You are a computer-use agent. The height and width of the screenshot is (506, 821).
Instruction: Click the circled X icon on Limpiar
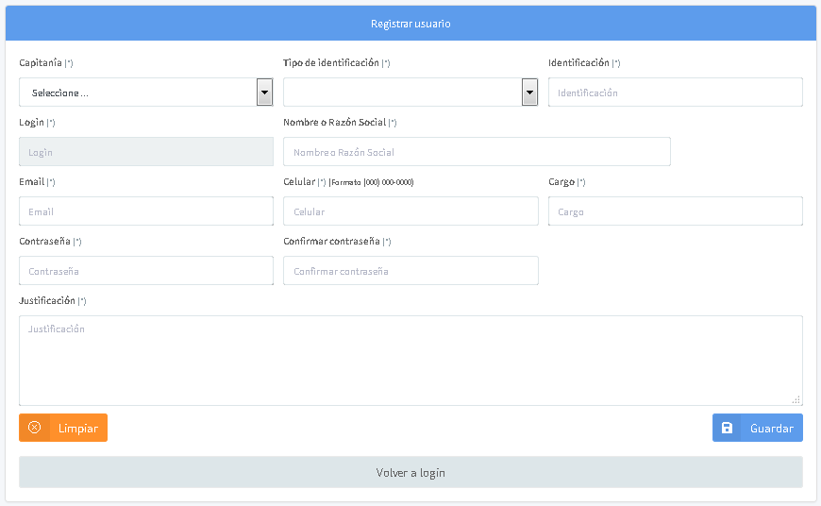coord(35,428)
